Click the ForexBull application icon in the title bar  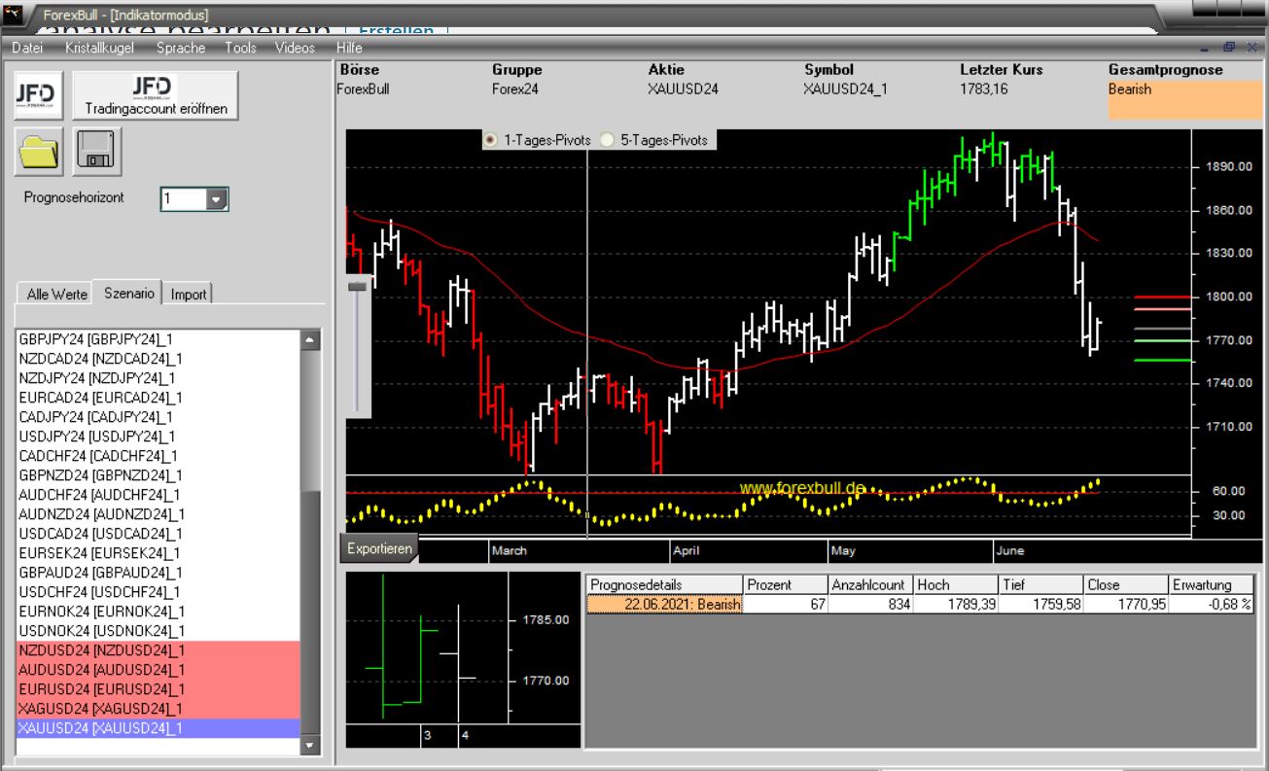point(14,15)
